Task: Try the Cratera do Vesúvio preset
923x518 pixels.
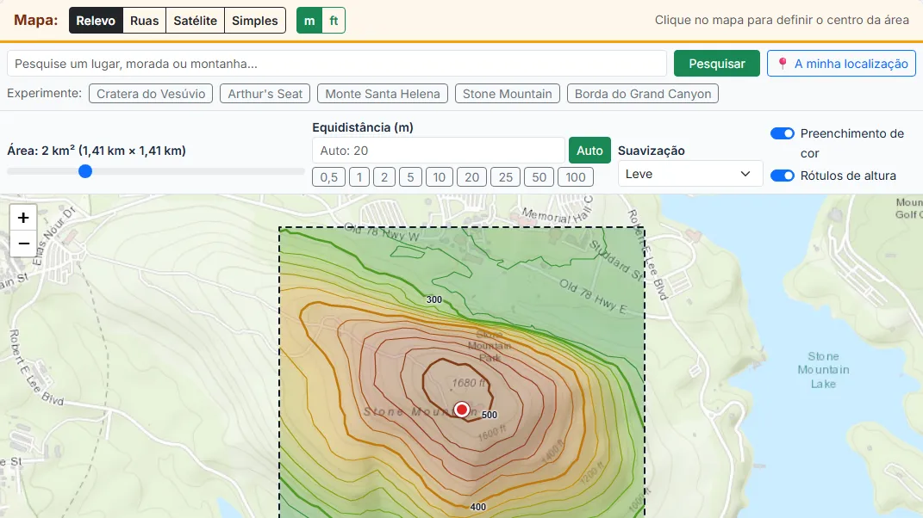Action: coord(151,94)
